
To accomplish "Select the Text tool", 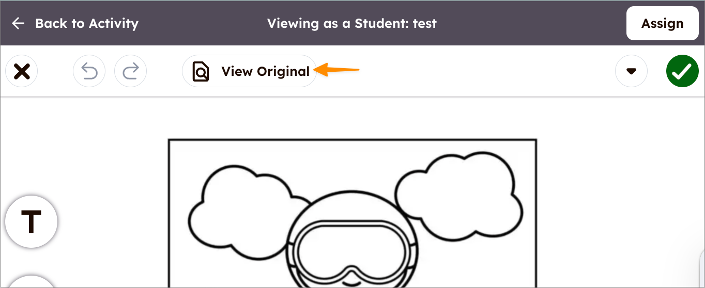I will point(31,221).
